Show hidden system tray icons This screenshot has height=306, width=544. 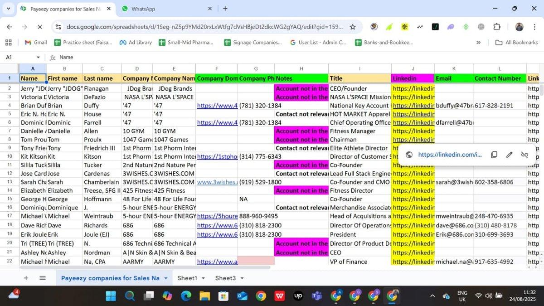click(432, 296)
